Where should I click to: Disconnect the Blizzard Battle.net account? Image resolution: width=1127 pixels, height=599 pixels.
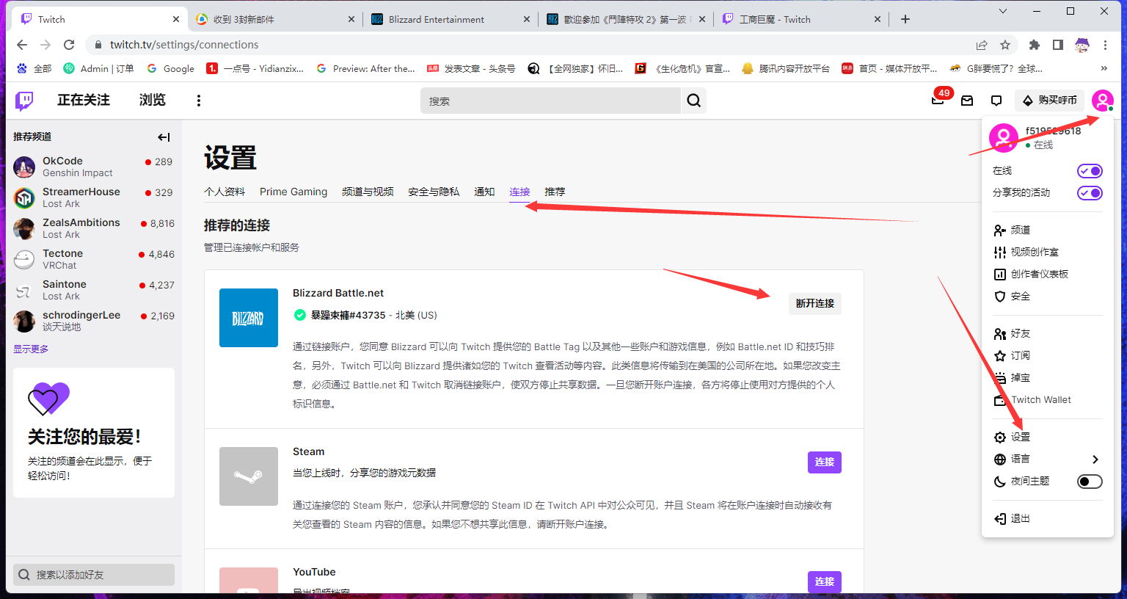pyautogui.click(x=814, y=304)
